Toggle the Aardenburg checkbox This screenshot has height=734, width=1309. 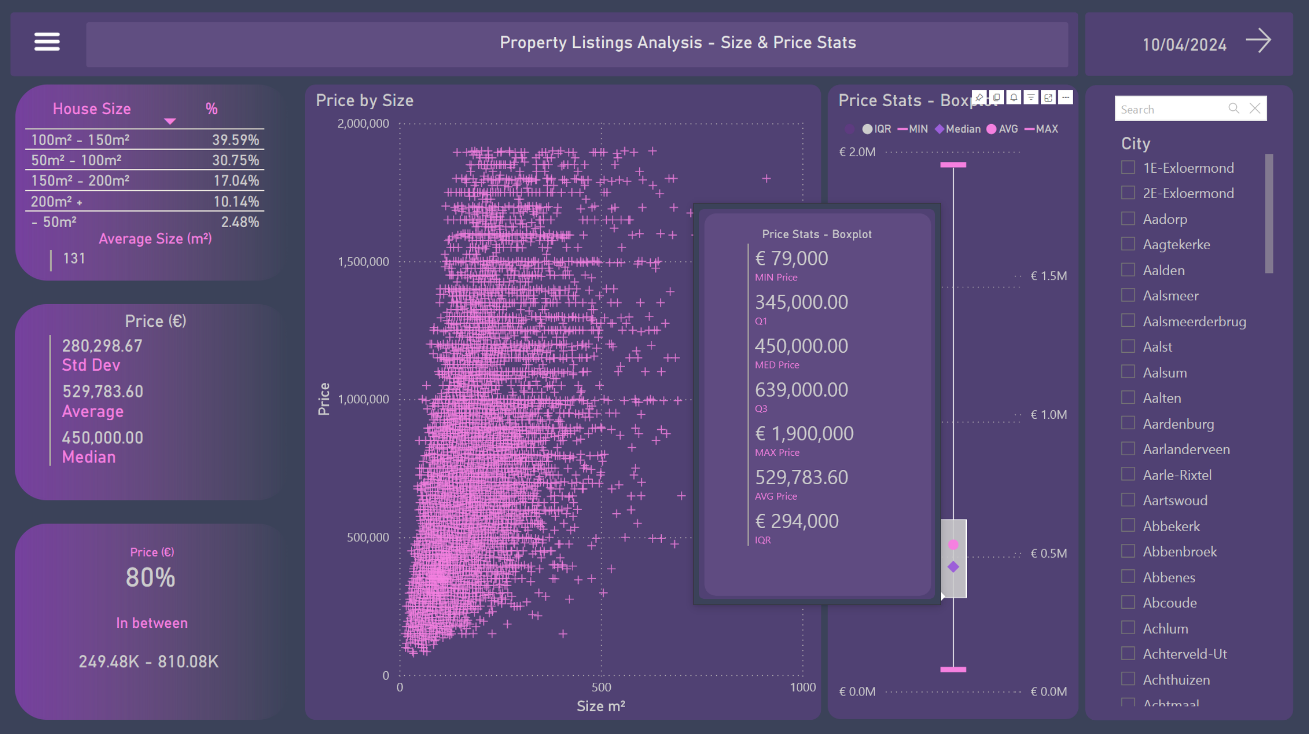click(1128, 424)
